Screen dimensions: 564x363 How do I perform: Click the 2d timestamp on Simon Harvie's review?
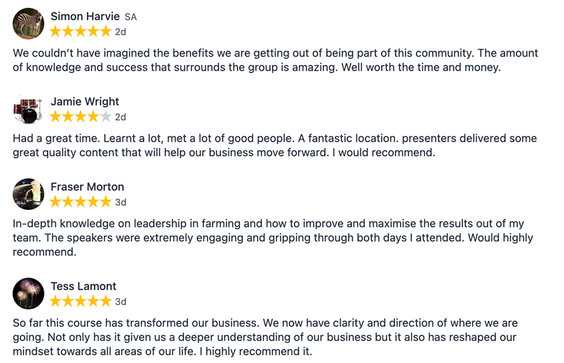pyautogui.click(x=121, y=32)
